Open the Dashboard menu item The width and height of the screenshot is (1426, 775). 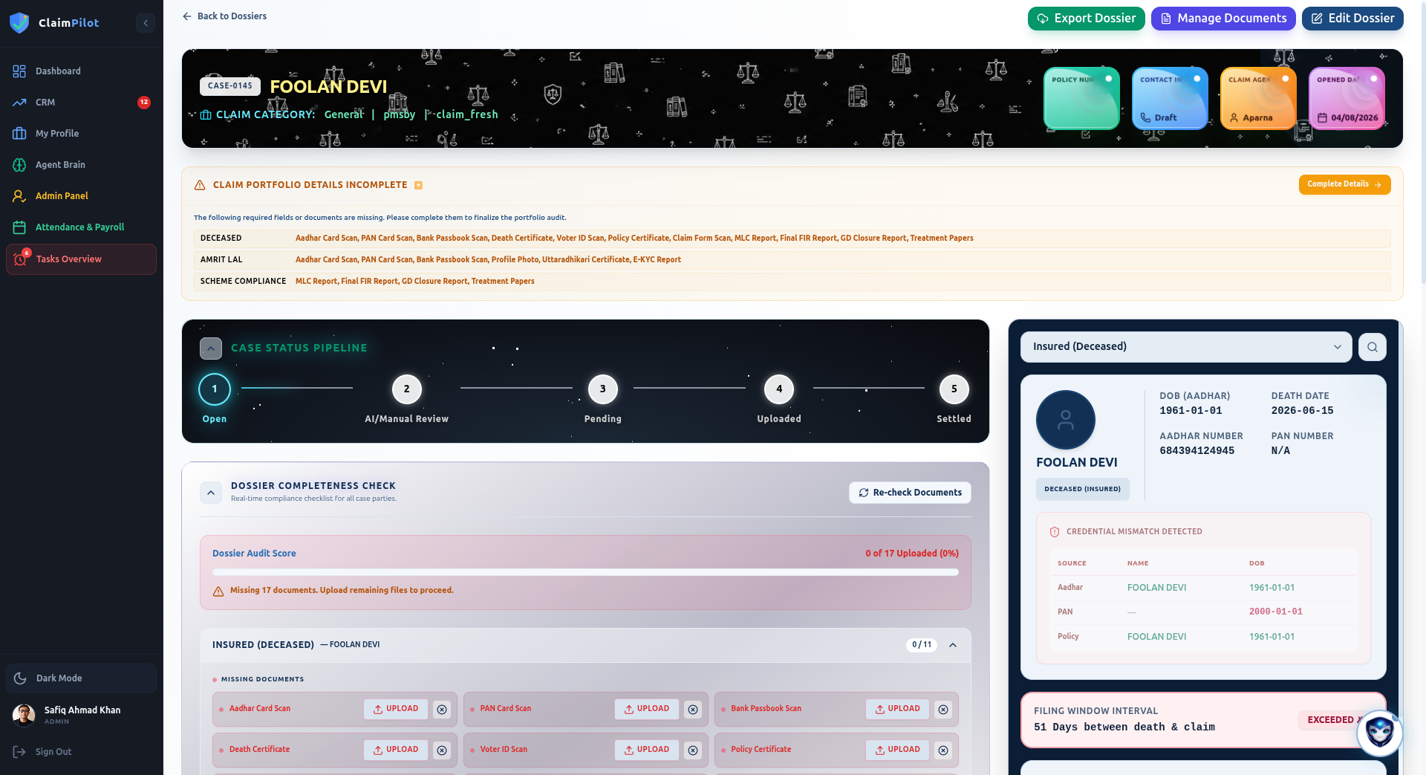click(81, 71)
